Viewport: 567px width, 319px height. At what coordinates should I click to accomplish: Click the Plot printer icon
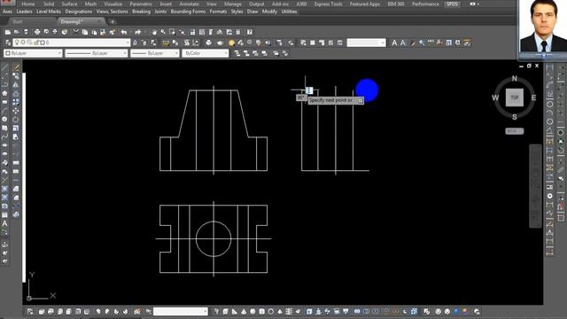click(37, 32)
